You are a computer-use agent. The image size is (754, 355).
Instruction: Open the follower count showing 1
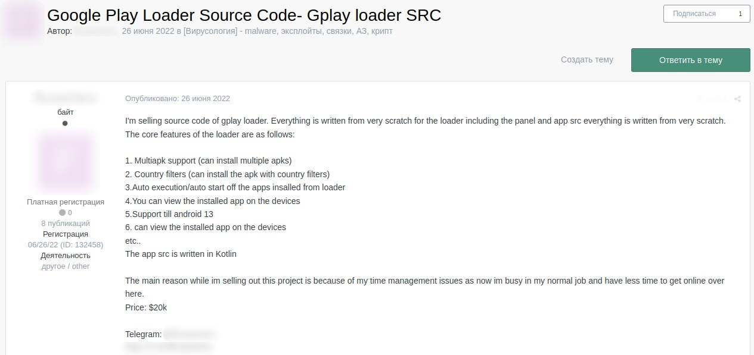[740, 14]
